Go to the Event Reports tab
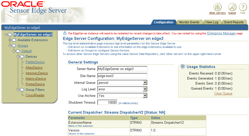Viewport: 249px width, 136px height. (234, 22)
